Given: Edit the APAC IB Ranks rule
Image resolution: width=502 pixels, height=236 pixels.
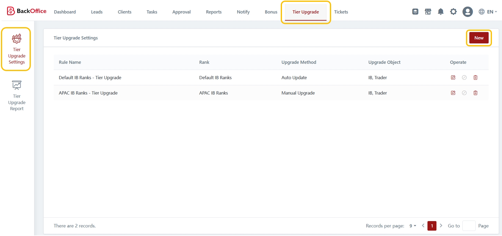Looking at the screenshot, I should click(x=453, y=93).
